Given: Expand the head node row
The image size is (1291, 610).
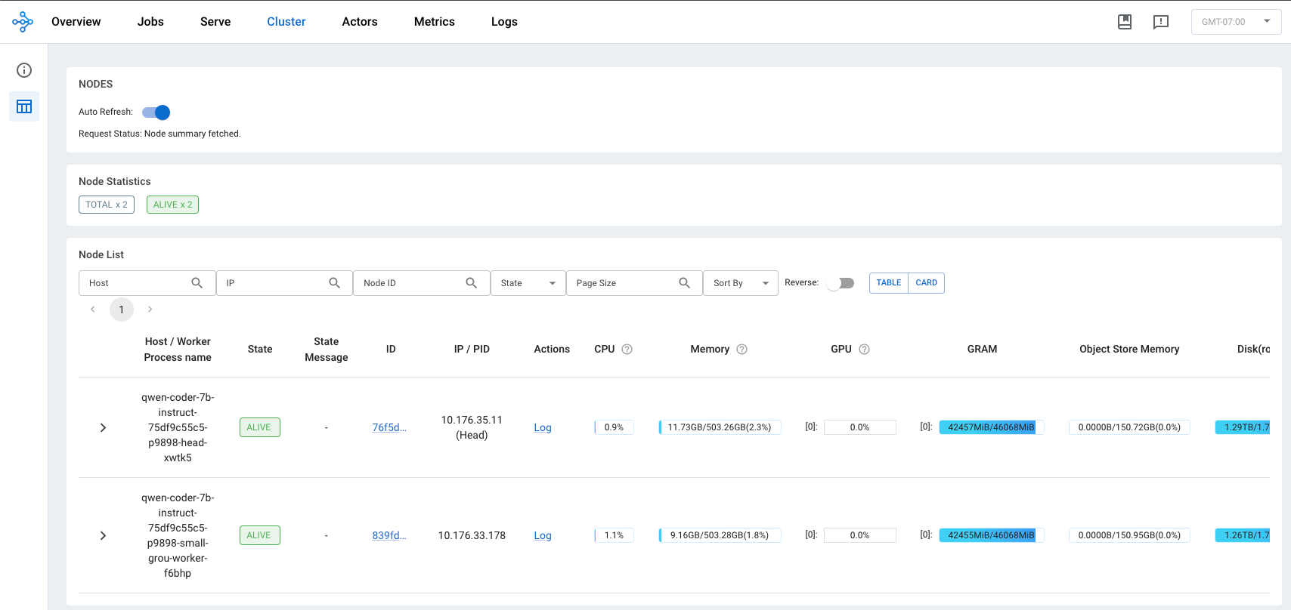Looking at the screenshot, I should tap(104, 428).
